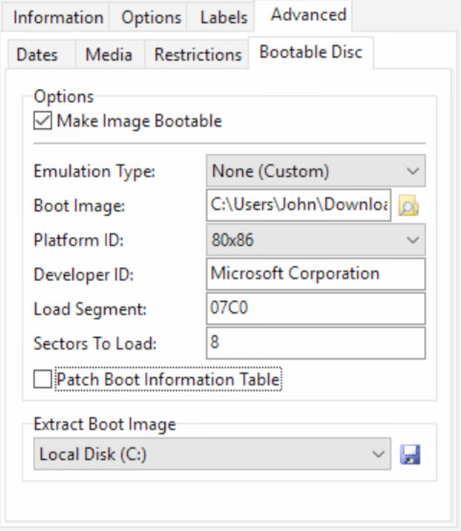Open the Emulation Type dropdown
This screenshot has width=461, height=531.
pyautogui.click(x=315, y=172)
